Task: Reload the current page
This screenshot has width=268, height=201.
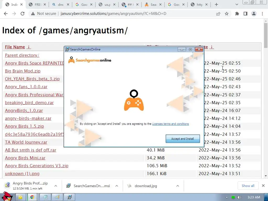Action: [x=23, y=14]
